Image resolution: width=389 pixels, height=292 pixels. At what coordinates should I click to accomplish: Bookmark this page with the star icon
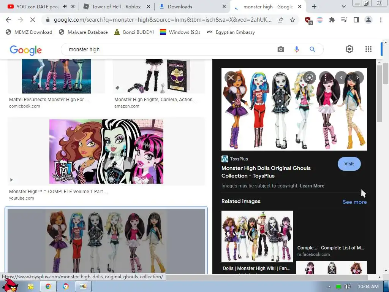[293, 20]
